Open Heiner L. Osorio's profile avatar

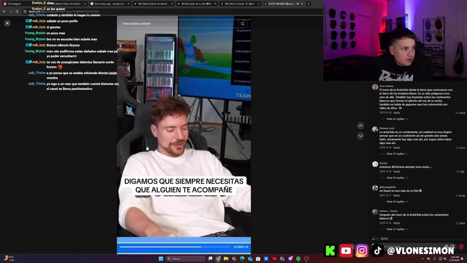375,212
